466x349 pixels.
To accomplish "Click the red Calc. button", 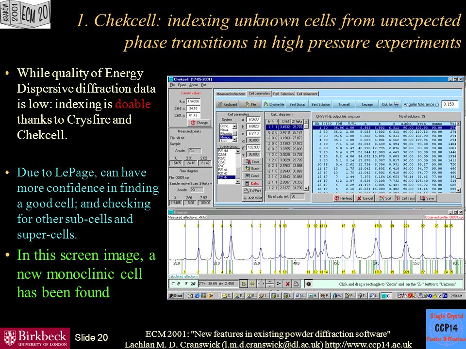I will 252,183.
